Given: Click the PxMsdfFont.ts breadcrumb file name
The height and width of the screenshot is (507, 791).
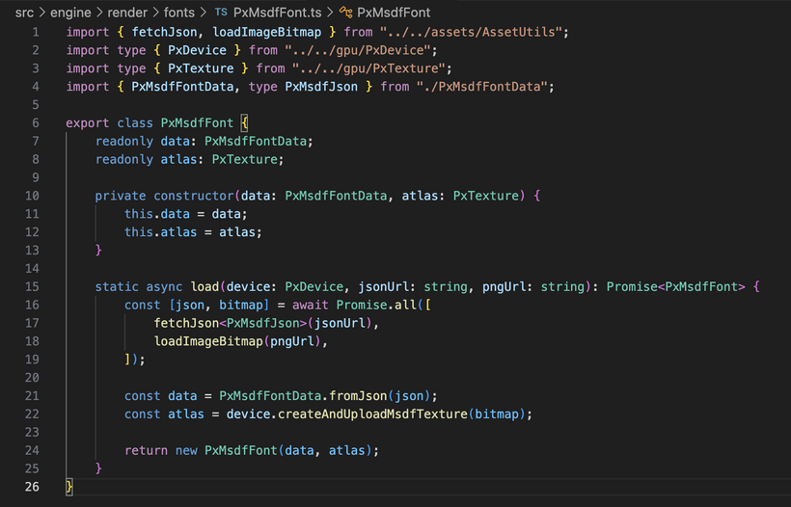Looking at the screenshot, I should click(x=277, y=13).
